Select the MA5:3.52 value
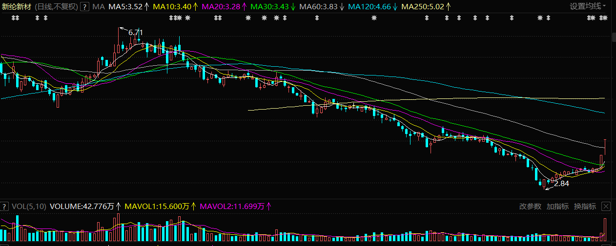 point(125,7)
